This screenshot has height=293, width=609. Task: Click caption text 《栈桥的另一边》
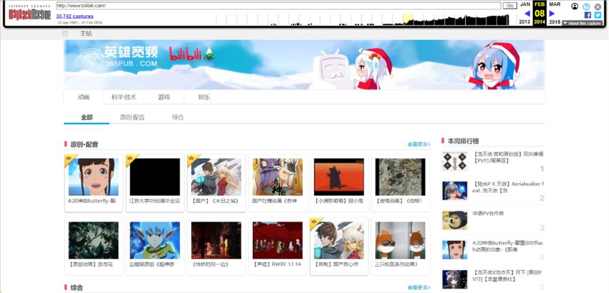(x=210, y=264)
